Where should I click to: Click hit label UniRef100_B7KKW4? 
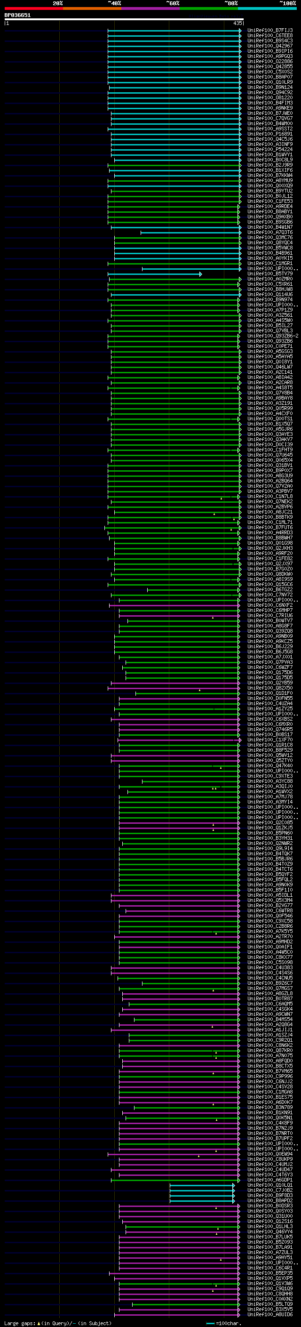click(x=269, y=175)
